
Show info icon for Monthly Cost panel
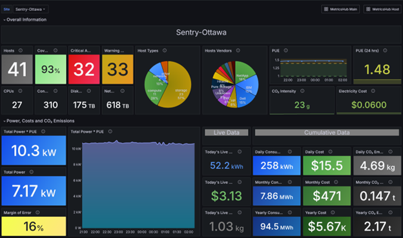(x=336, y=182)
